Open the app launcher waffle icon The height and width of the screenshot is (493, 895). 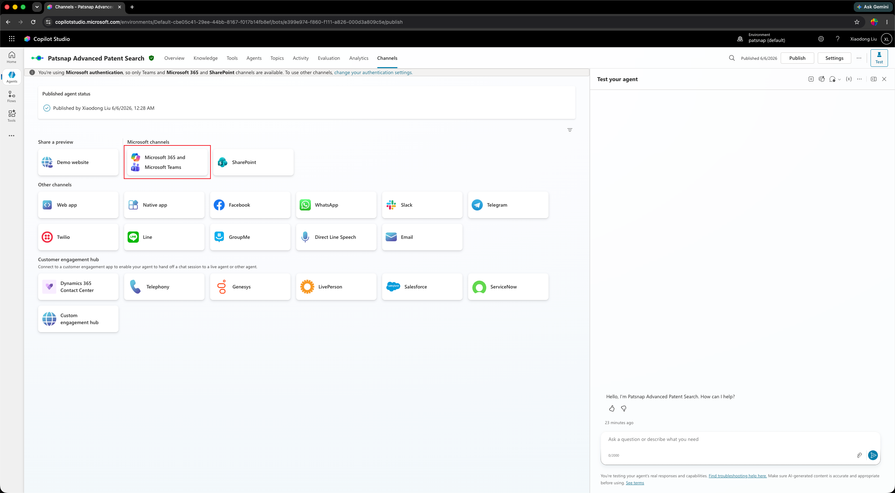point(12,39)
